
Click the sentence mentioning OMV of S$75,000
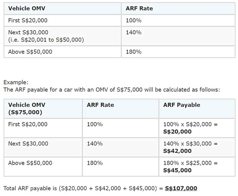tap(111, 90)
